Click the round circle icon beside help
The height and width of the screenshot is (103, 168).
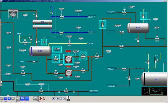pyautogui.click(x=61, y=99)
